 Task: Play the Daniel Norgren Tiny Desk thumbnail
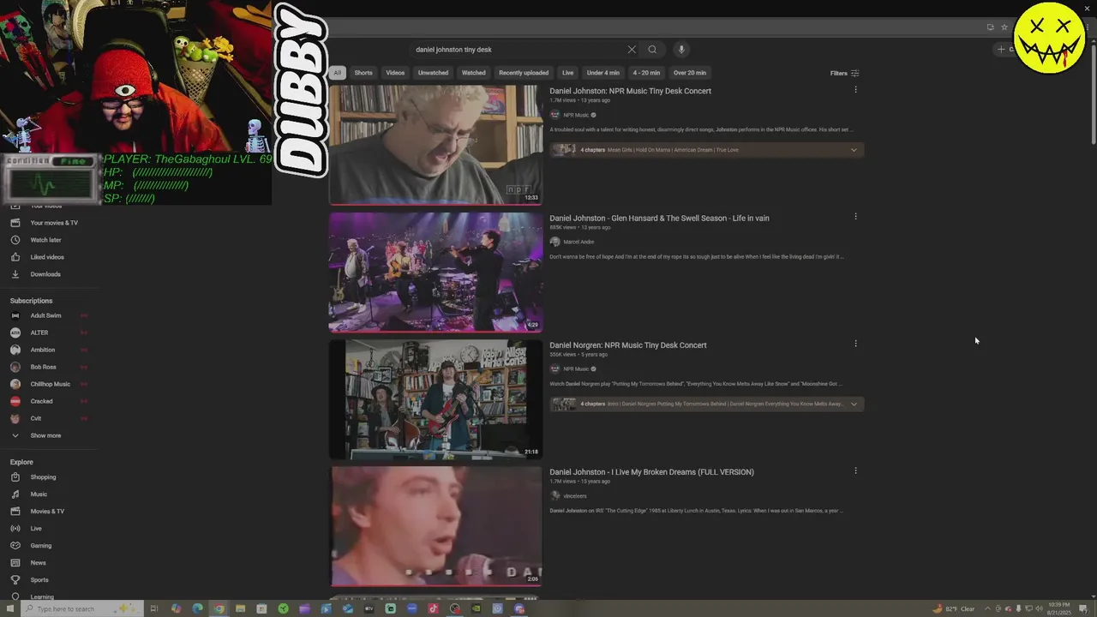pyautogui.click(x=435, y=398)
